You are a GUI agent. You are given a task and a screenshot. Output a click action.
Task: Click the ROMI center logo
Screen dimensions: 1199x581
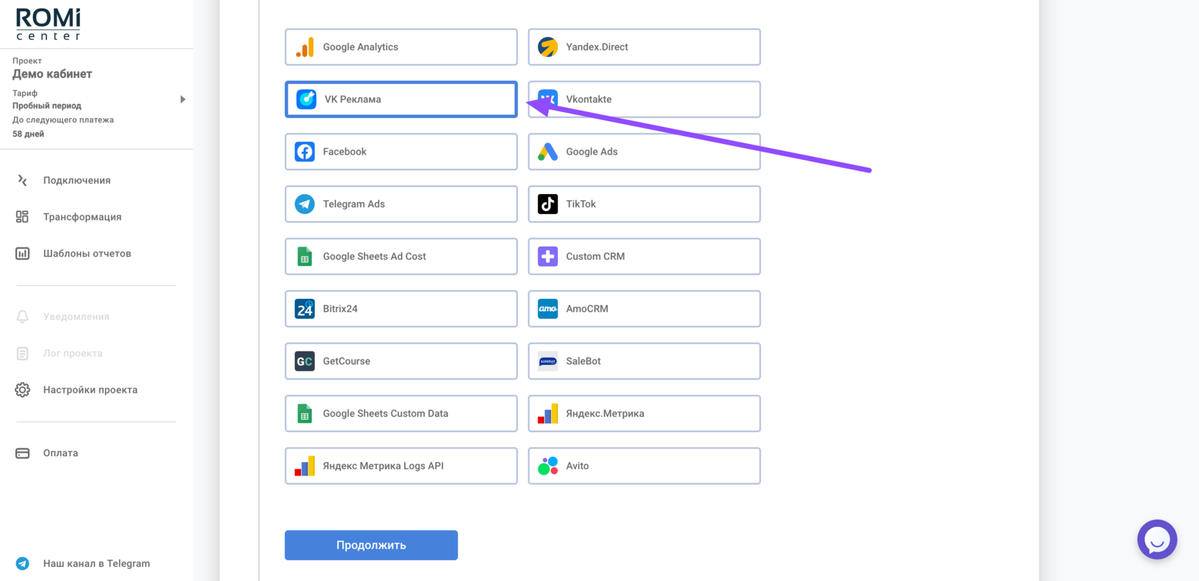49,24
